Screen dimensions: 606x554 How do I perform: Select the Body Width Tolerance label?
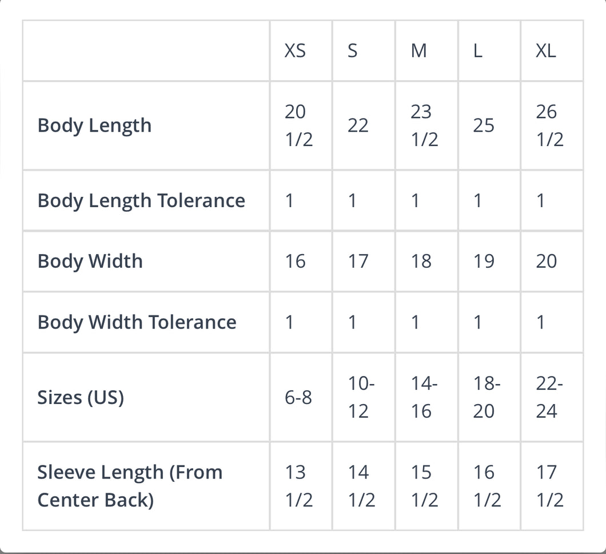[137, 322]
